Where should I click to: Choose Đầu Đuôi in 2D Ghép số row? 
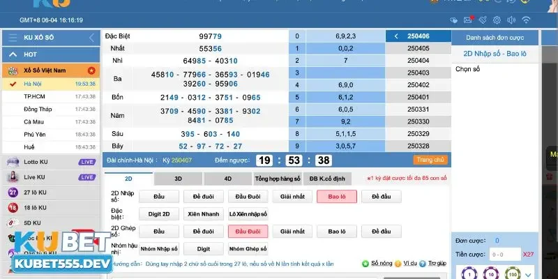coord(248,232)
